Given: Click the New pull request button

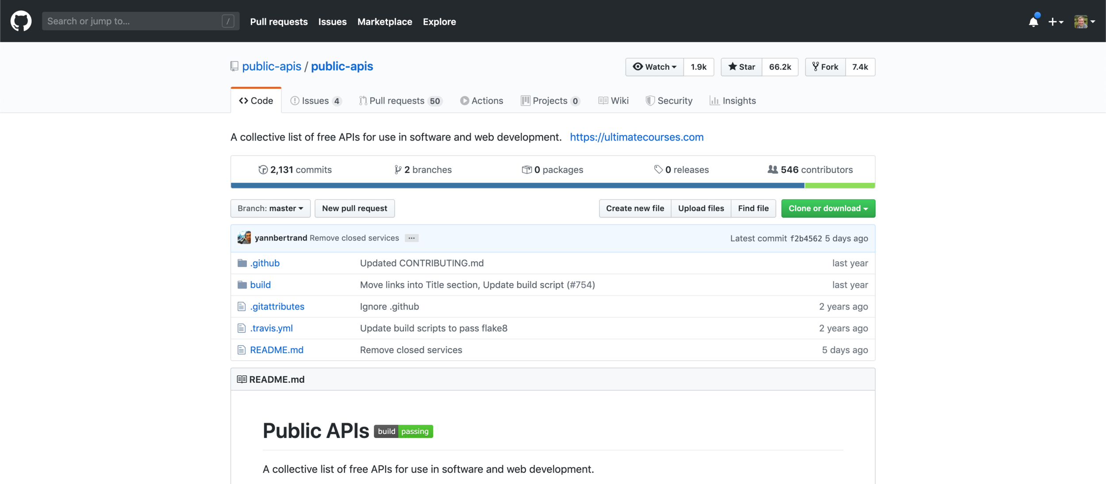Looking at the screenshot, I should point(354,208).
